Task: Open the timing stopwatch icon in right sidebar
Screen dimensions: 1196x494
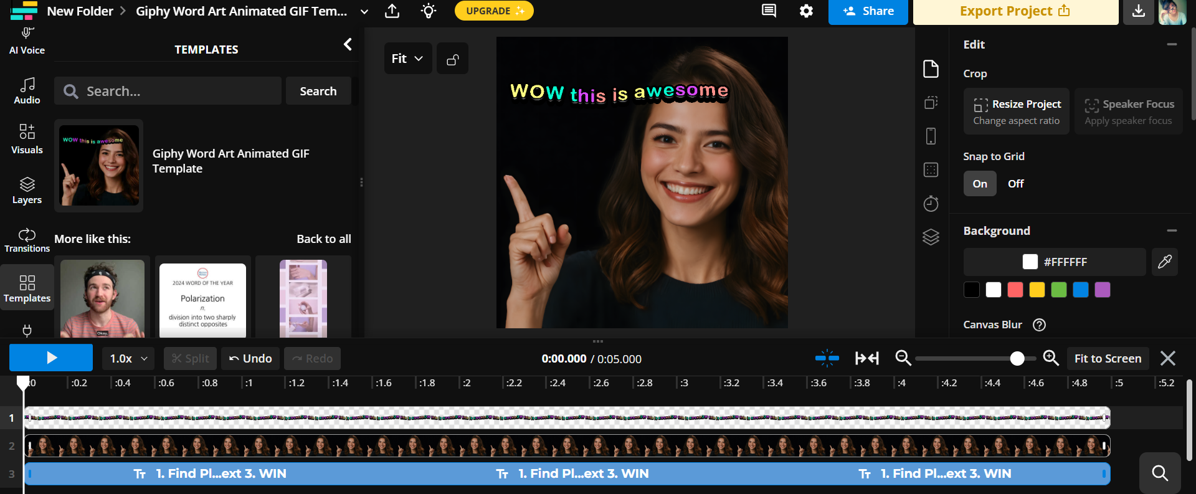Action: pos(931,204)
